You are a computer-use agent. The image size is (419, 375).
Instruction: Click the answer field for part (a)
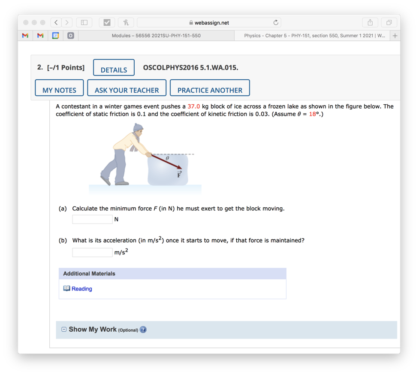coord(92,219)
